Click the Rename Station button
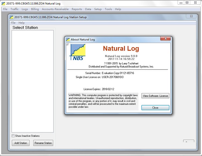Image resolution: width=202 pixels, height=156 pixels. click(43, 143)
